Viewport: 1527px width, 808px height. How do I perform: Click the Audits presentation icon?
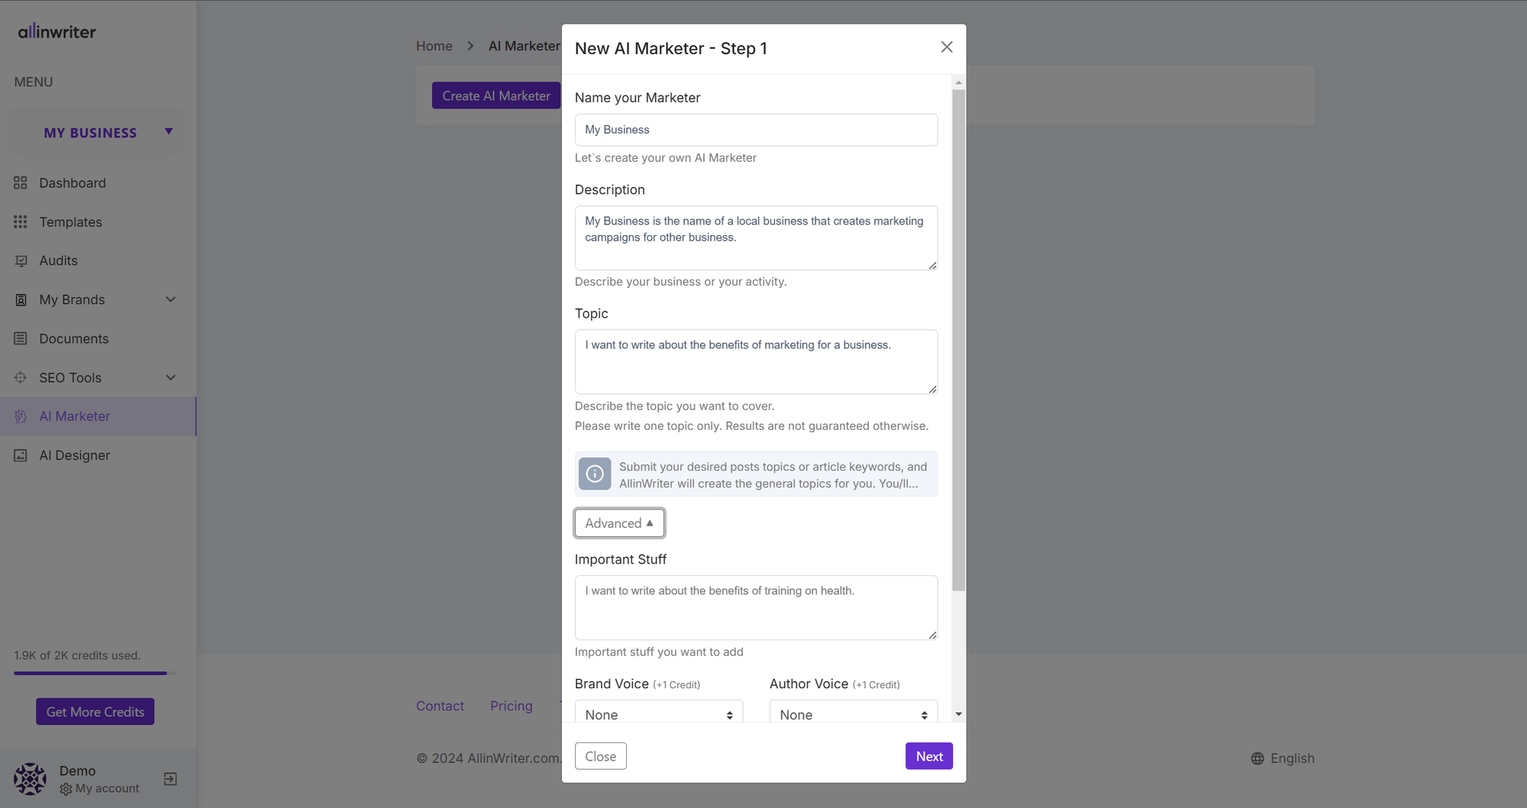[21, 261]
